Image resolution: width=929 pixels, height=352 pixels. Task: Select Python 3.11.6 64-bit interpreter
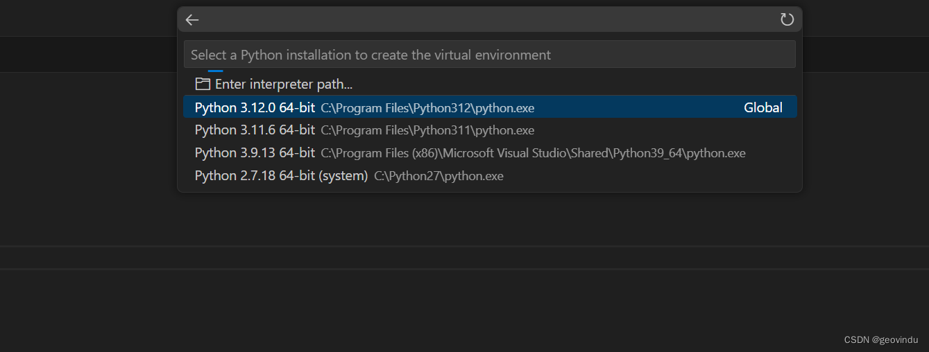click(x=489, y=130)
